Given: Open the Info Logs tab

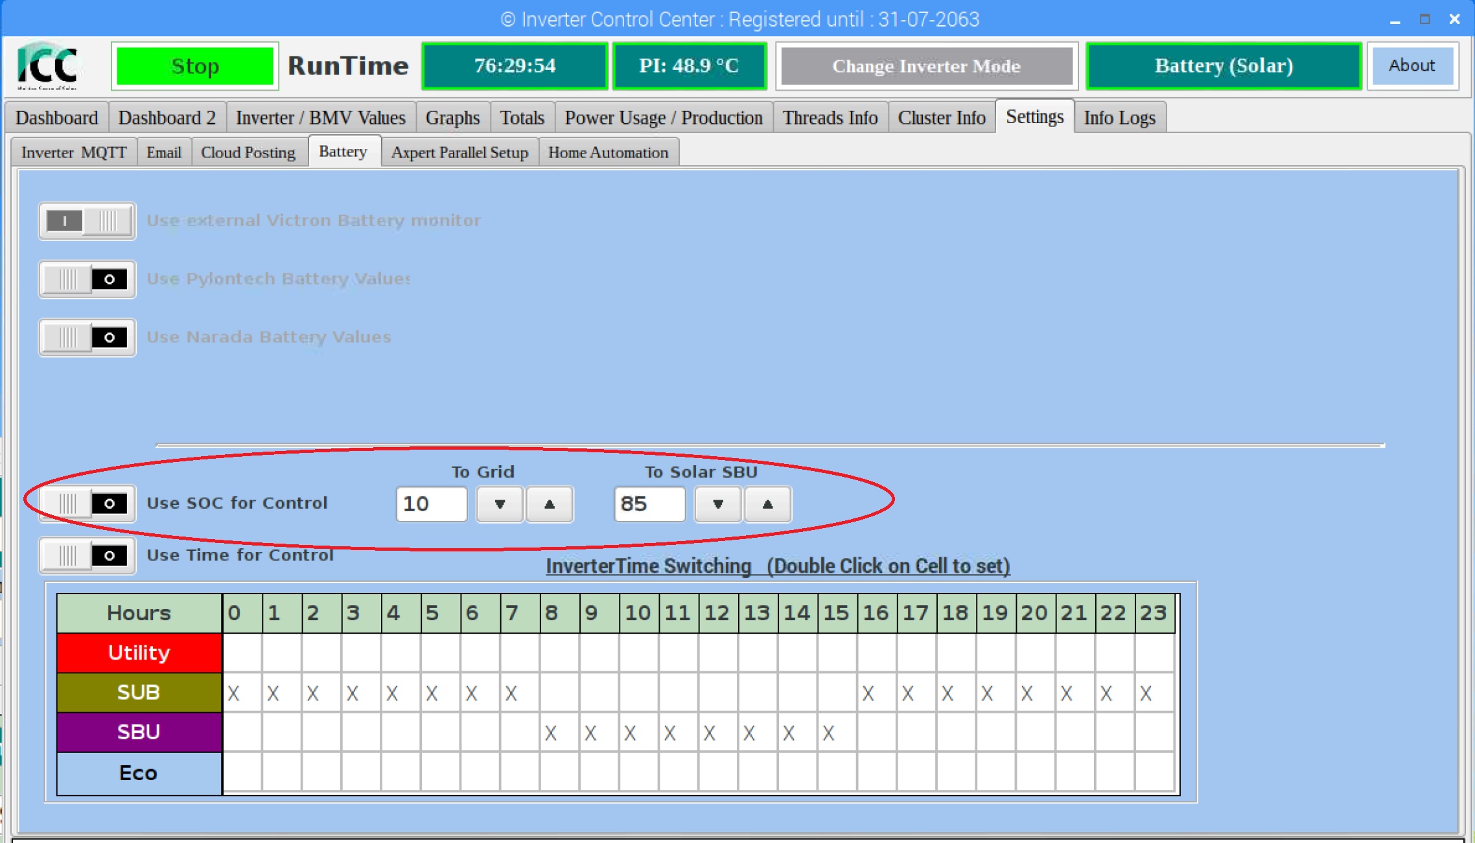Looking at the screenshot, I should point(1119,118).
